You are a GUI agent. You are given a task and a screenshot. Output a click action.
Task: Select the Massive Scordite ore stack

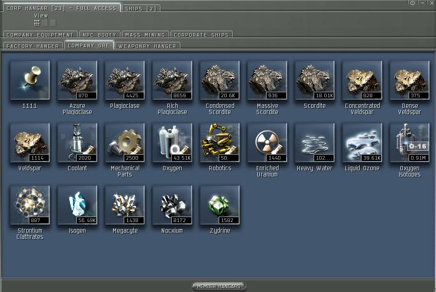click(x=267, y=80)
